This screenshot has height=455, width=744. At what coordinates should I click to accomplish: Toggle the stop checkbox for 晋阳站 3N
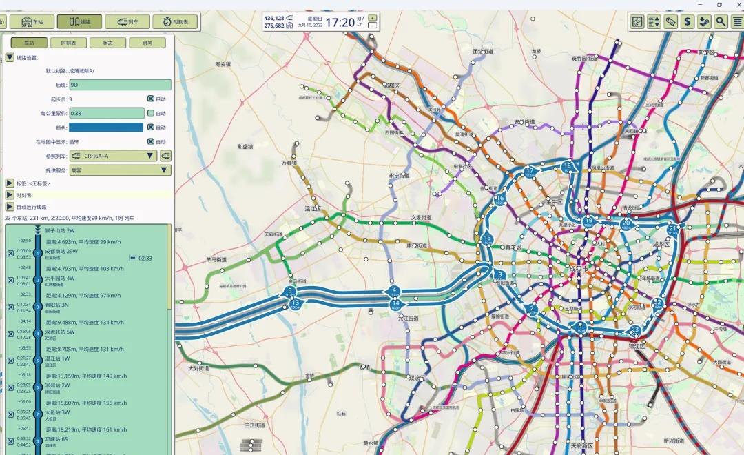(x=10, y=307)
